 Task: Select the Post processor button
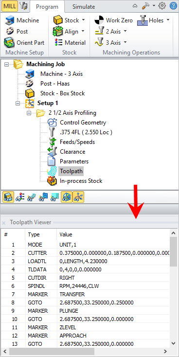pyautogui.click(x=17, y=32)
